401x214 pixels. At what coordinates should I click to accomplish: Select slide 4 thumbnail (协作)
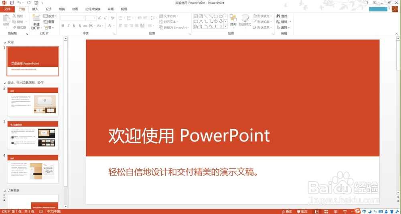click(33, 169)
